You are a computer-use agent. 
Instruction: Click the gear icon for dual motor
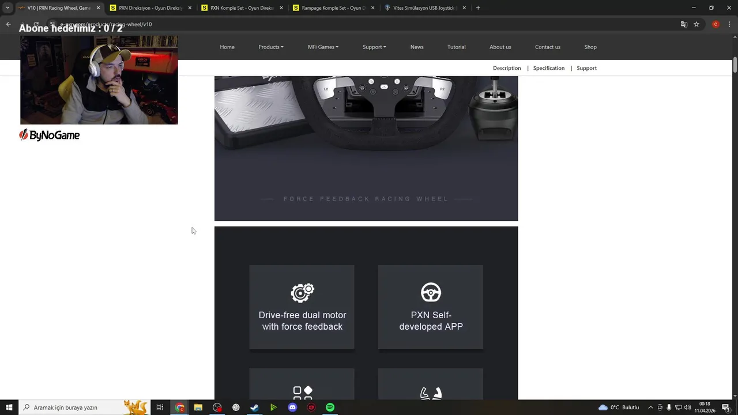click(302, 292)
